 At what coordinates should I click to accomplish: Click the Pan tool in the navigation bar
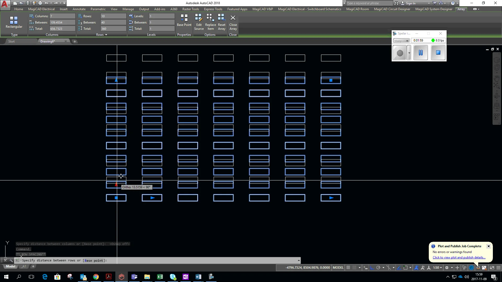coord(497,78)
